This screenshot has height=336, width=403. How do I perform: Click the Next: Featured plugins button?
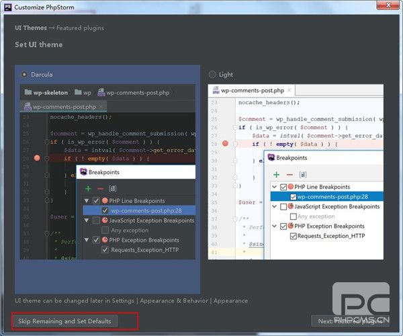[350, 321]
